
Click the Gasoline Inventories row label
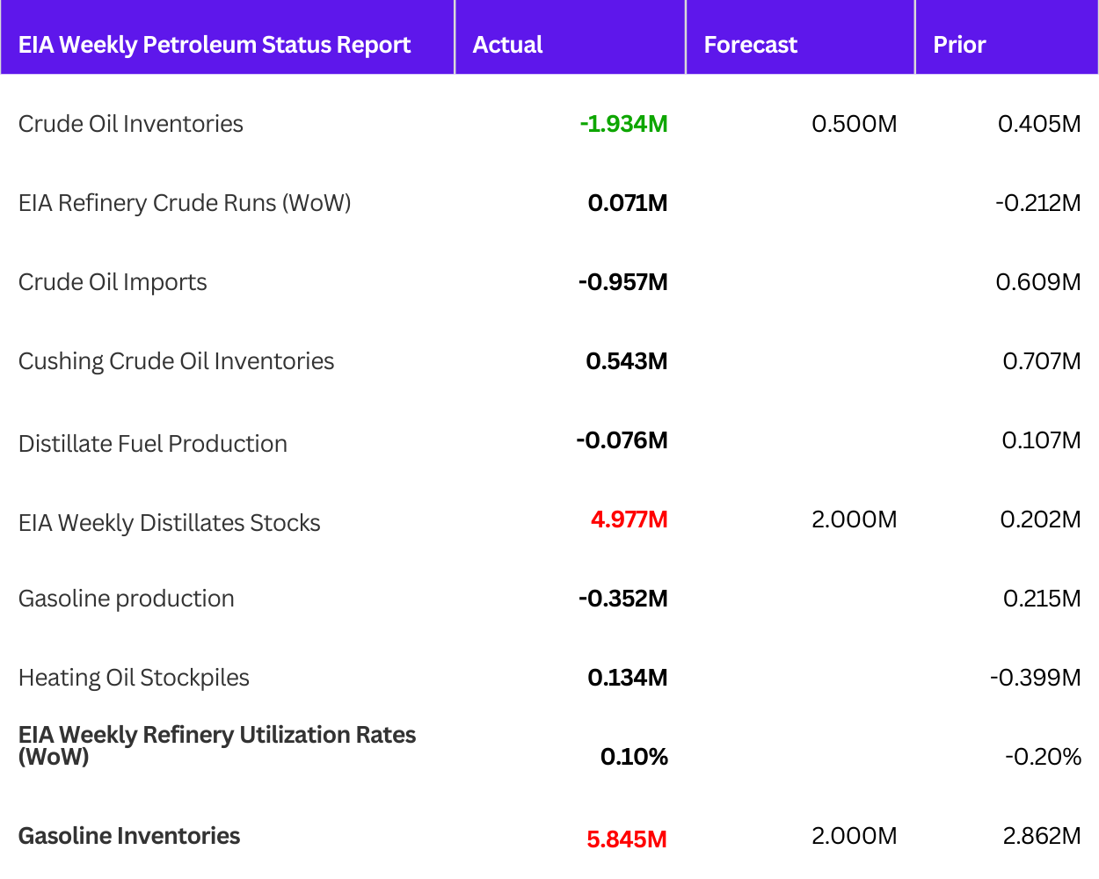[x=129, y=836]
